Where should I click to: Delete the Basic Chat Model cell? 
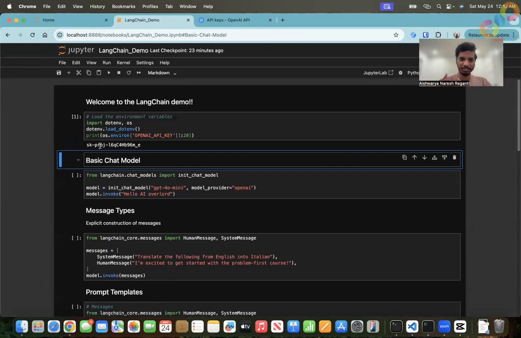point(455,158)
